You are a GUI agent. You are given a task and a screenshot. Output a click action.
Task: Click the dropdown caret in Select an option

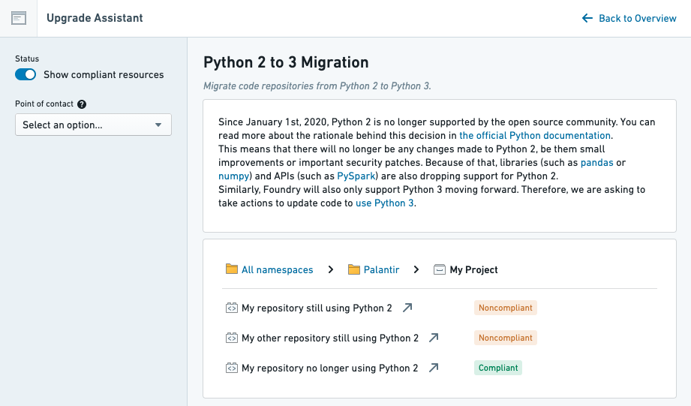(x=158, y=125)
